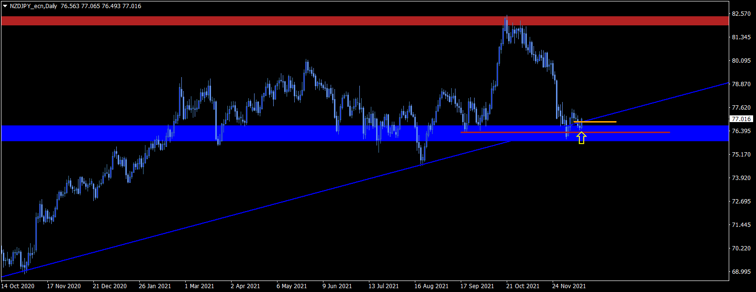Click the current price label 77.016
This screenshot has height=292, width=756.
[741, 119]
